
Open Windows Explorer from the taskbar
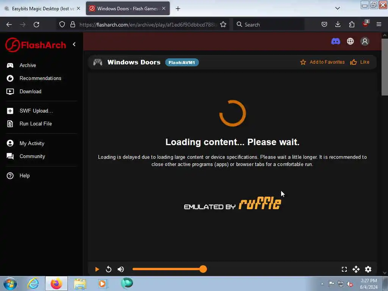point(80,283)
